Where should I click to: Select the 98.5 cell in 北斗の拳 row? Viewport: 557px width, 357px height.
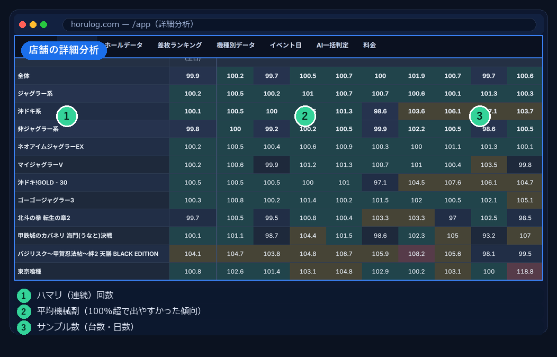click(525, 218)
